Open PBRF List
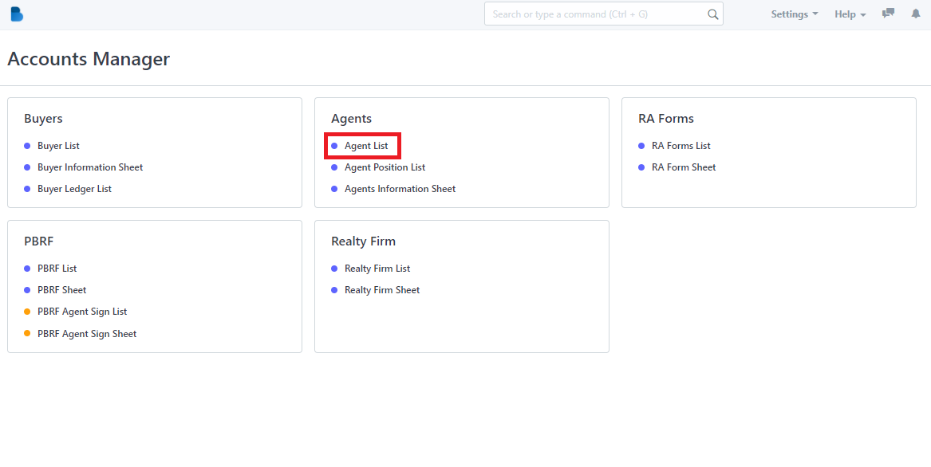 57,269
